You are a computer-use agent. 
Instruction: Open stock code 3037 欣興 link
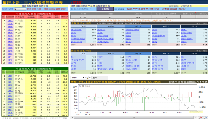[x=10, y=104]
